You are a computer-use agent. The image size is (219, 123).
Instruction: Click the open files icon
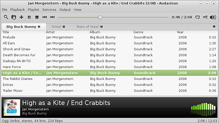pos(14,17)
